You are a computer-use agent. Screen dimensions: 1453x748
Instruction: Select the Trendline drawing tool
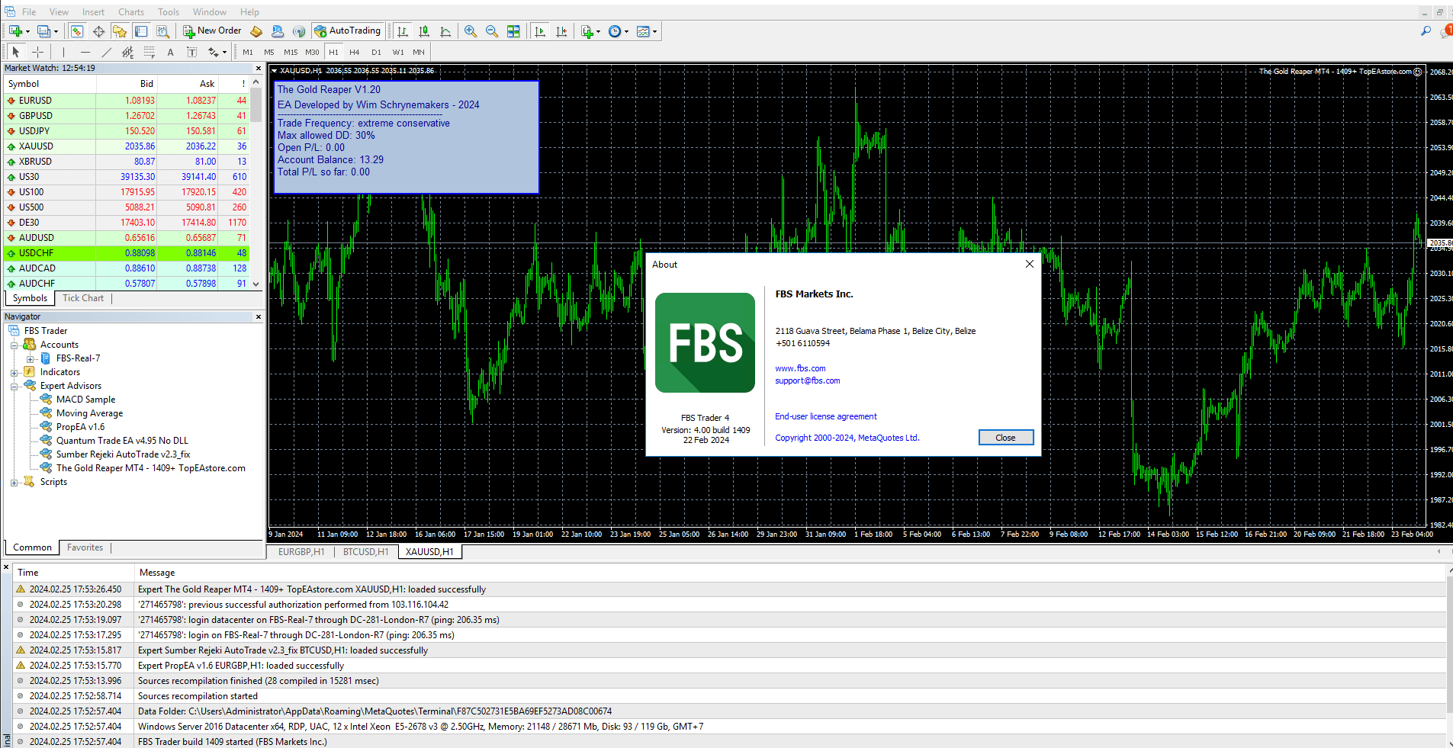coord(107,52)
